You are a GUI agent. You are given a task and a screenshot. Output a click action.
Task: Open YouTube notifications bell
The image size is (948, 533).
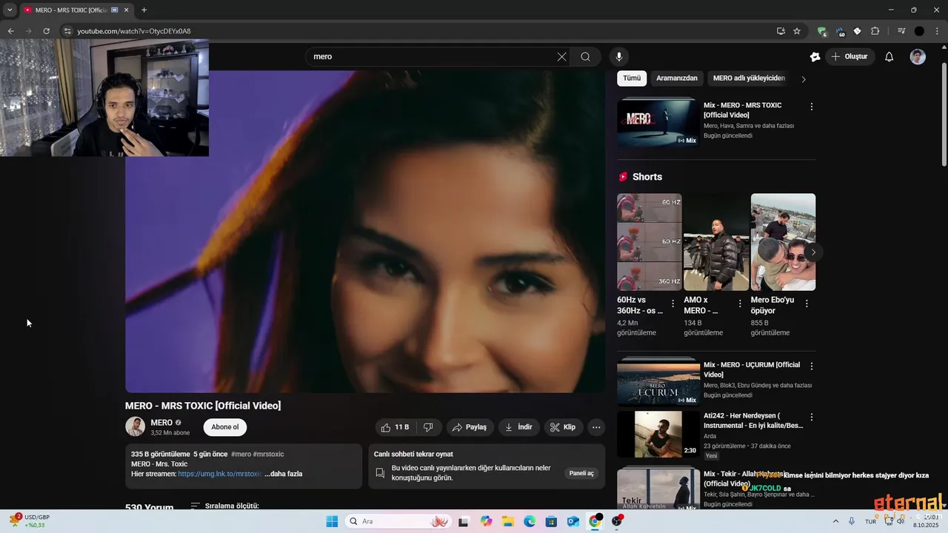click(889, 56)
